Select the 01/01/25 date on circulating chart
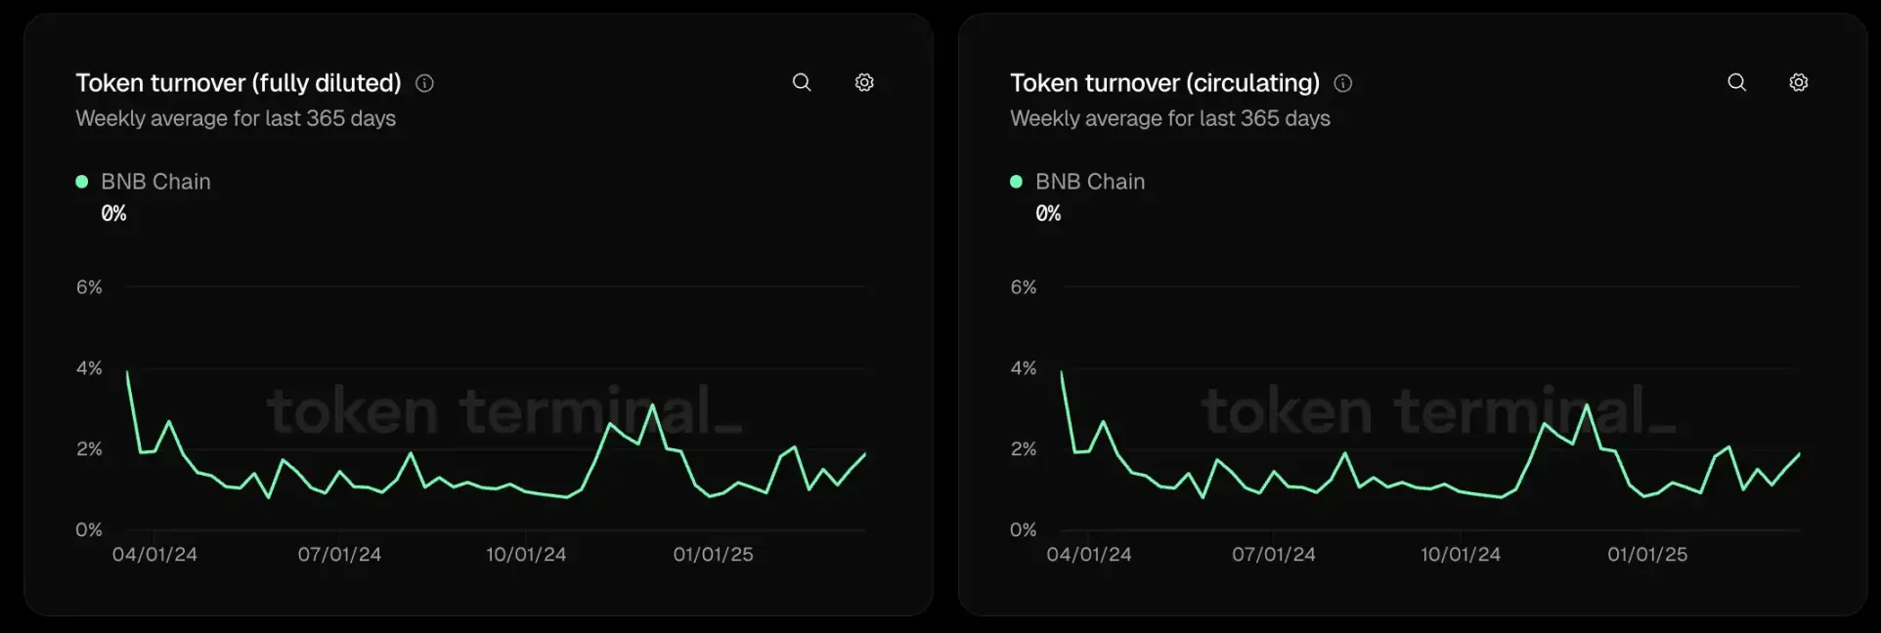This screenshot has height=633, width=1881. click(1647, 554)
